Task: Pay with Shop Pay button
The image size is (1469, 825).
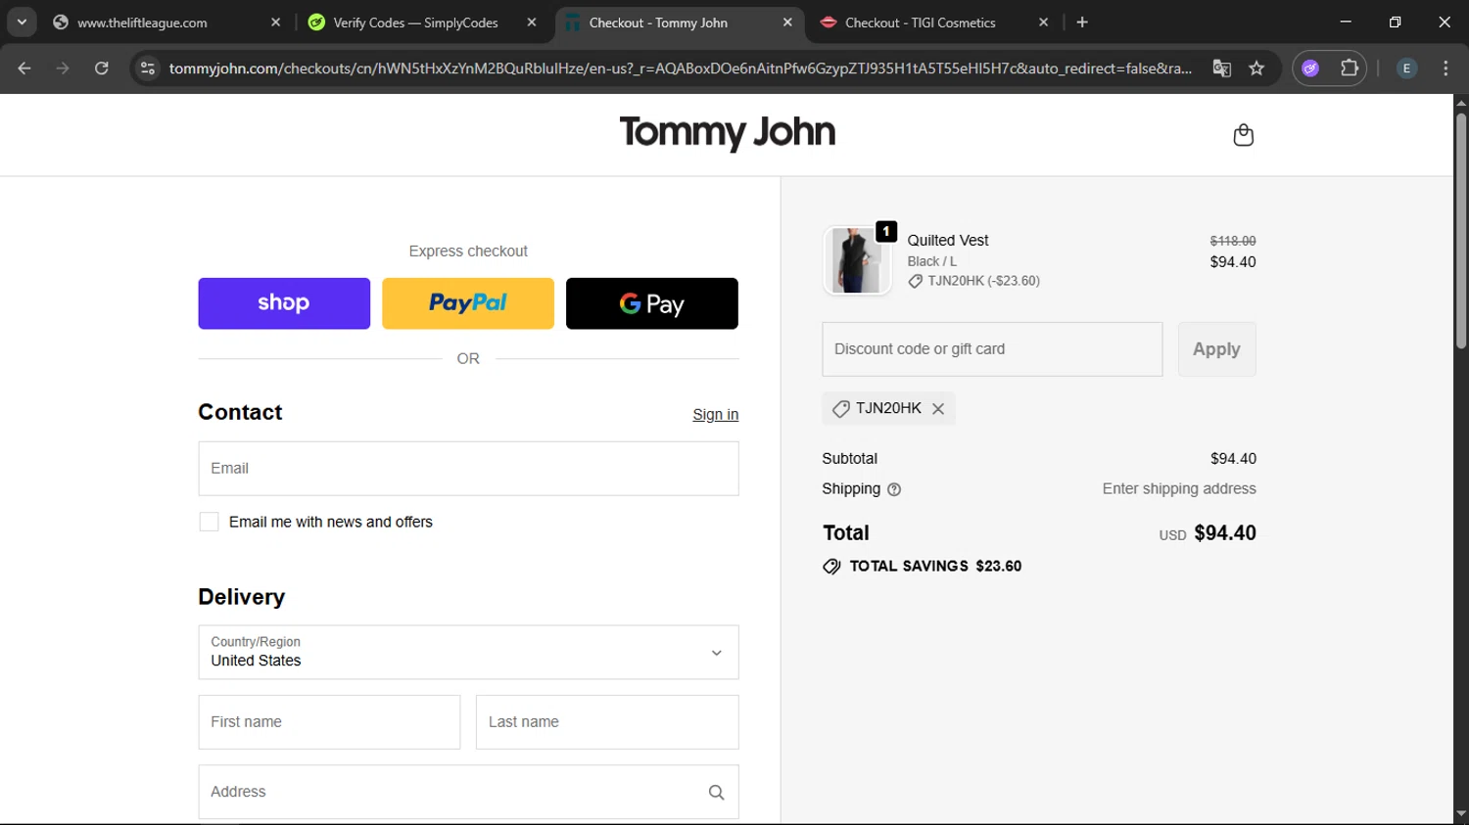Action: 284,303
